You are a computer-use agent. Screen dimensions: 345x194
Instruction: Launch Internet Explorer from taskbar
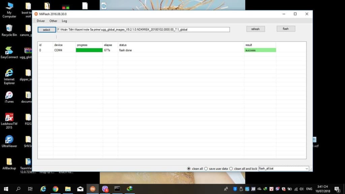43,189
